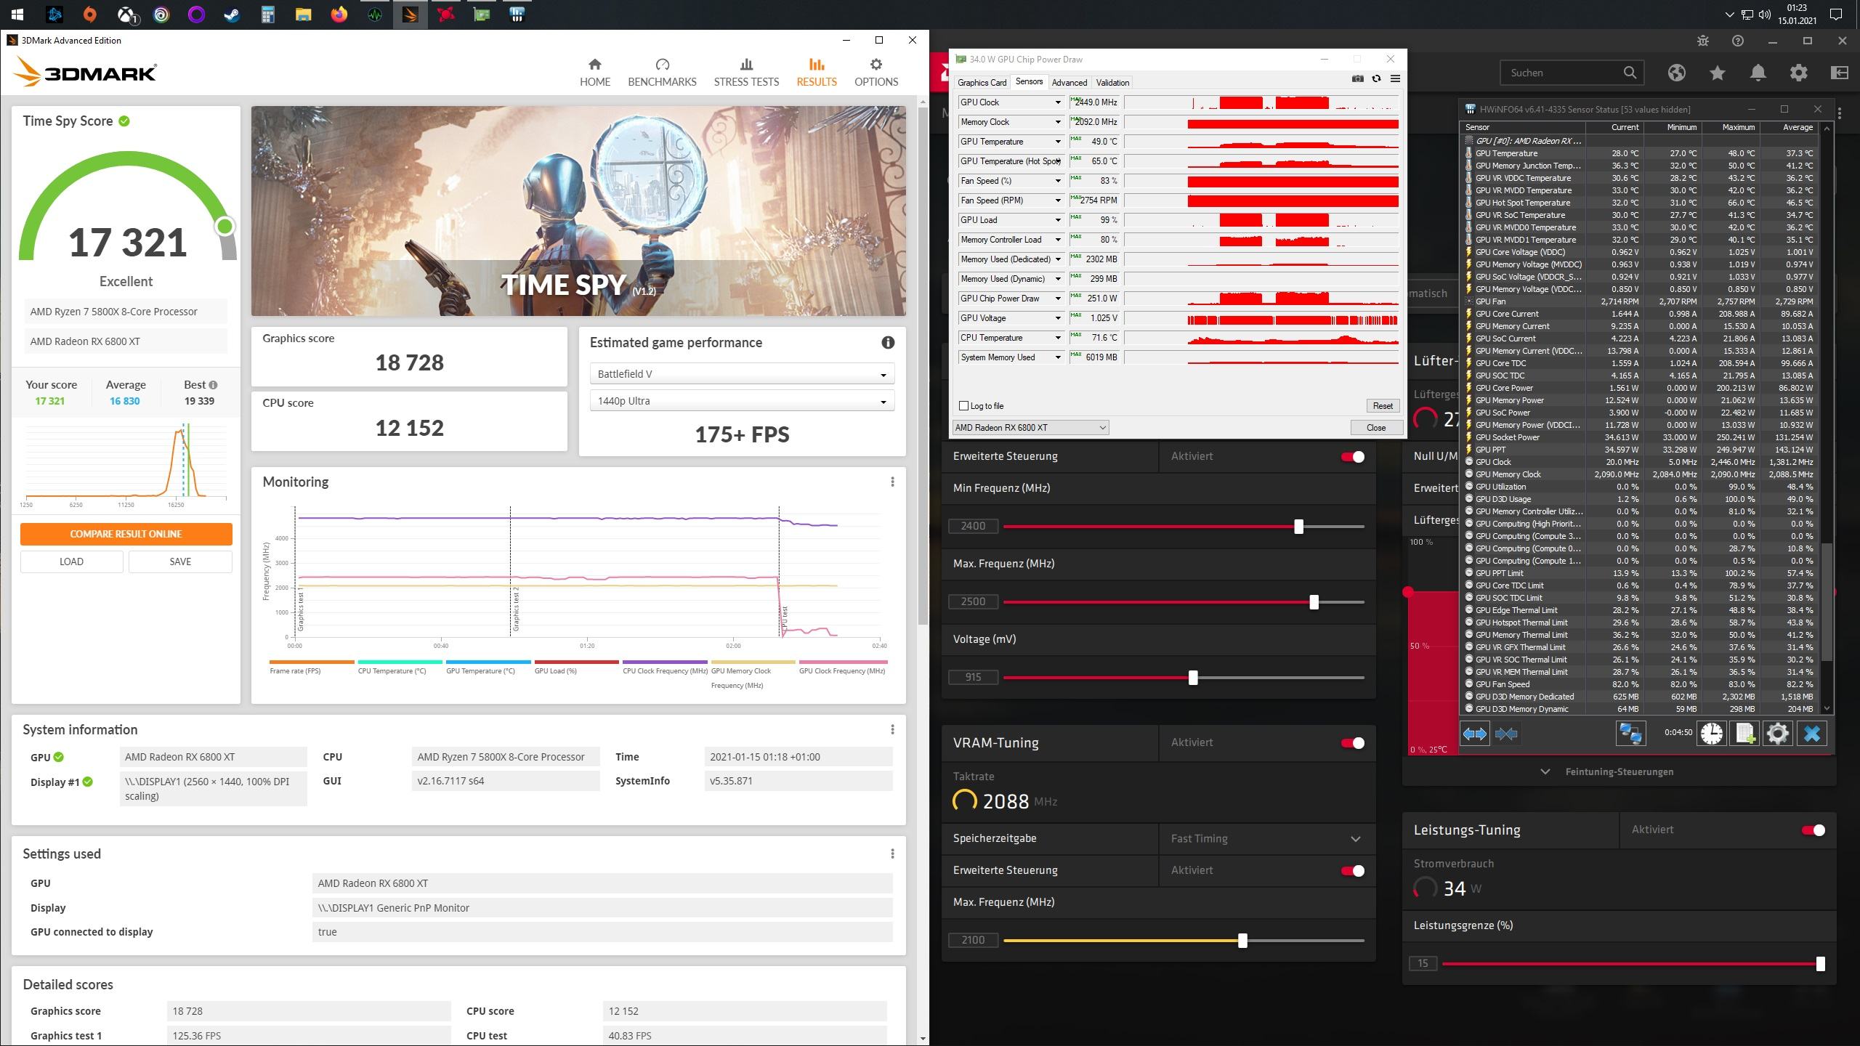The width and height of the screenshot is (1860, 1046).
Task: Open the Monitoring panel three-dot menu
Action: (892, 482)
